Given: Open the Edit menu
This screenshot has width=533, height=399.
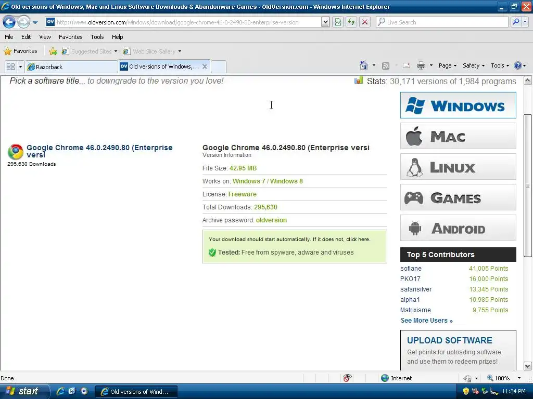Looking at the screenshot, I should 26,37.
